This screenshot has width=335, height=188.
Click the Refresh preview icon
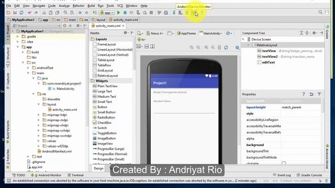tap(226, 48)
